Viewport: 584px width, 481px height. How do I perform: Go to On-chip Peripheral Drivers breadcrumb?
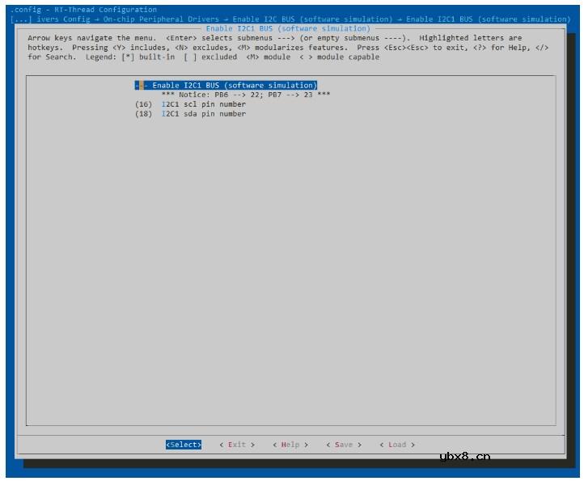pyautogui.click(x=160, y=19)
